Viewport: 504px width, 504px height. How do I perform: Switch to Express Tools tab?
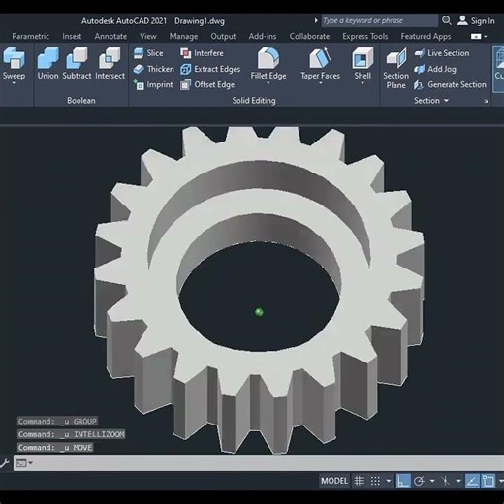point(365,36)
